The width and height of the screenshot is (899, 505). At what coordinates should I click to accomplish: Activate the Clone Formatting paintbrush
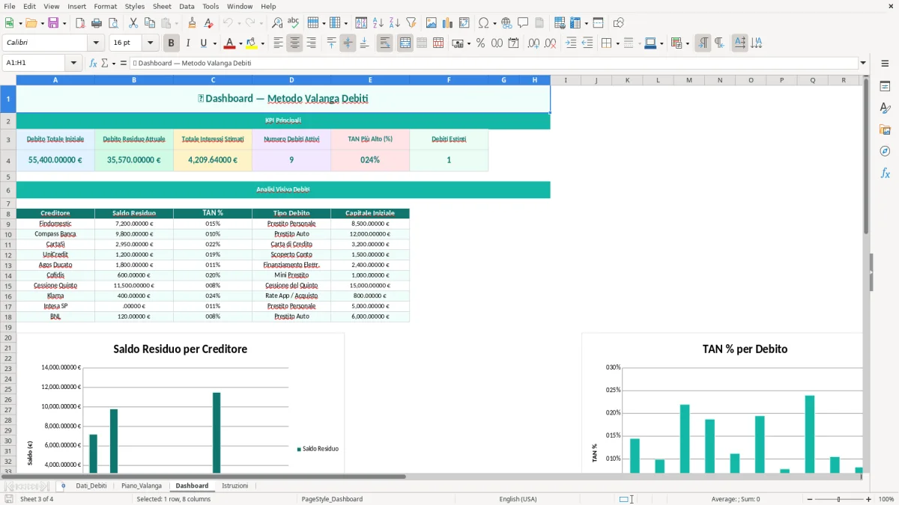[192, 23]
